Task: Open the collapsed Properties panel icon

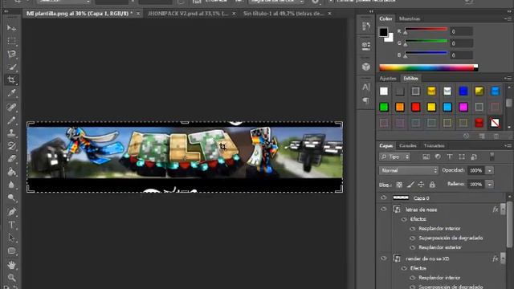Action: coord(366,46)
